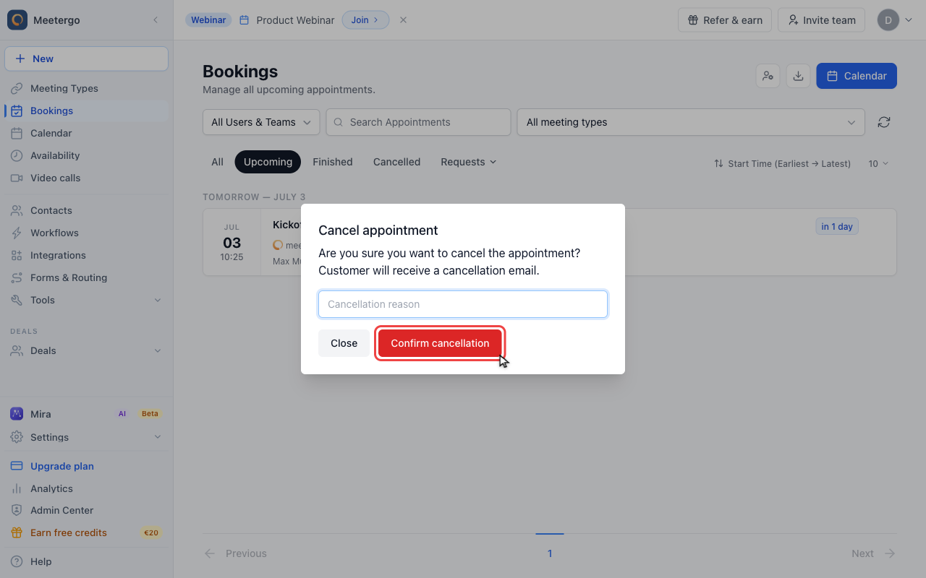
Task: Confirm the appointment cancellation
Action: click(x=440, y=343)
